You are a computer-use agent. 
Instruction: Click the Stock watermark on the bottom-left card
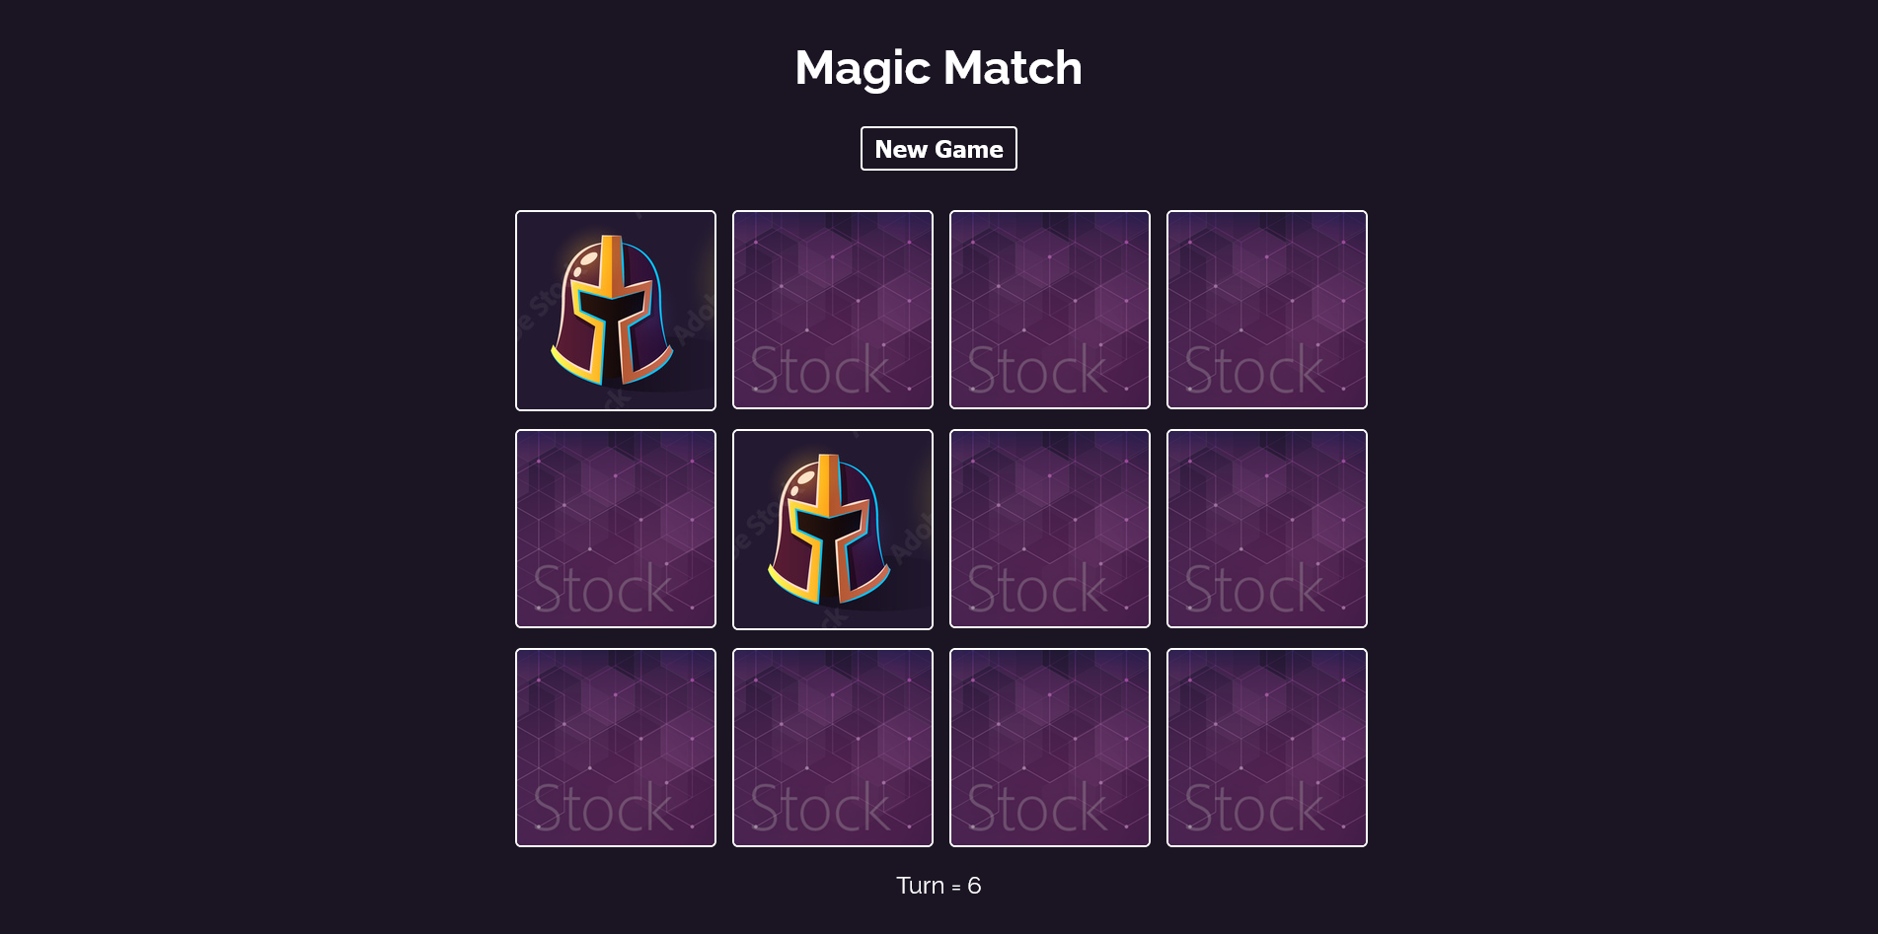[x=603, y=808]
